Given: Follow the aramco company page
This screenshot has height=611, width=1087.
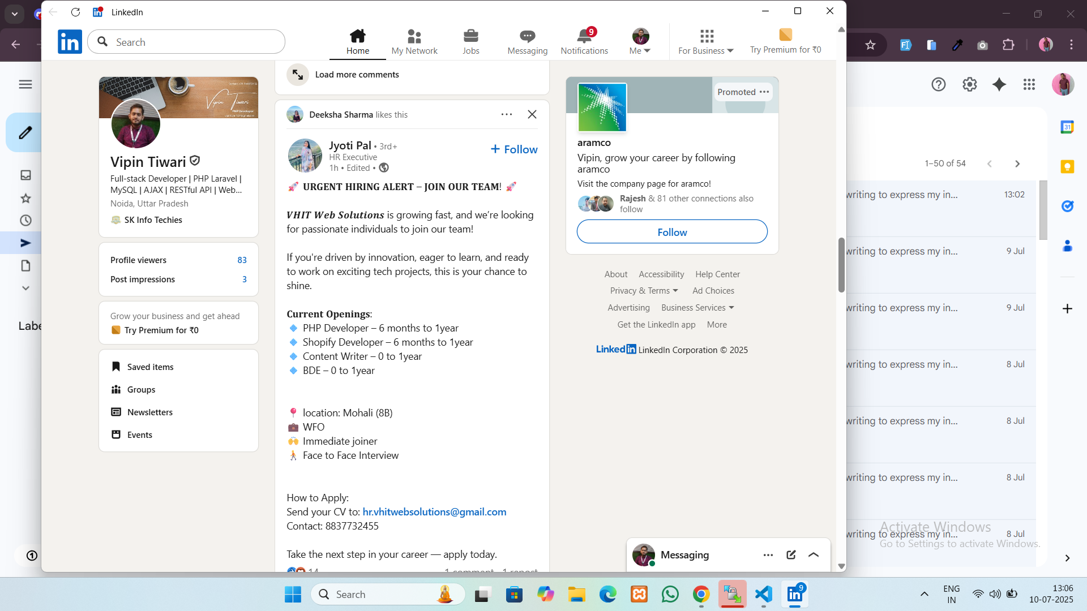Looking at the screenshot, I should click(x=671, y=232).
